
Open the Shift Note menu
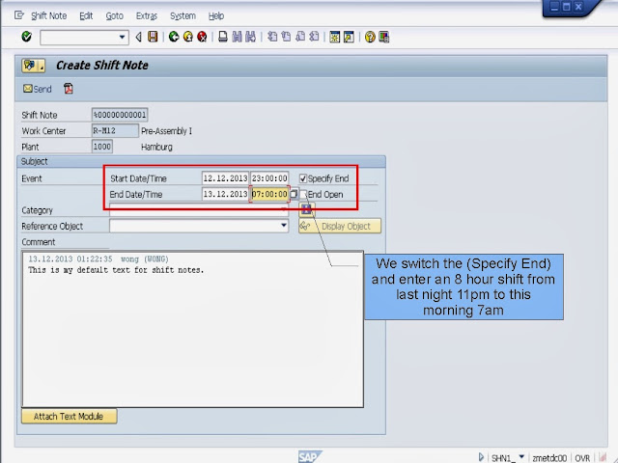click(48, 15)
